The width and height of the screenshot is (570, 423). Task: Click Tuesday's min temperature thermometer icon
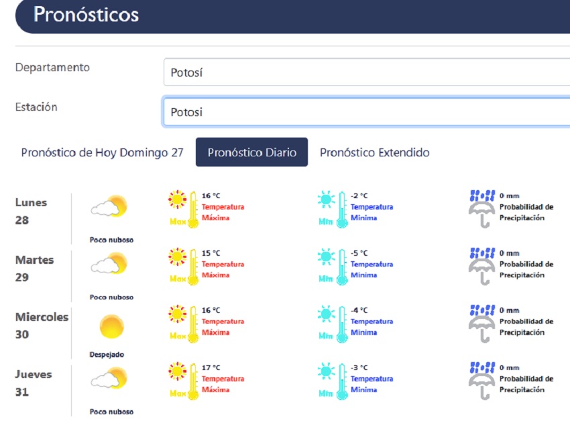point(333,266)
